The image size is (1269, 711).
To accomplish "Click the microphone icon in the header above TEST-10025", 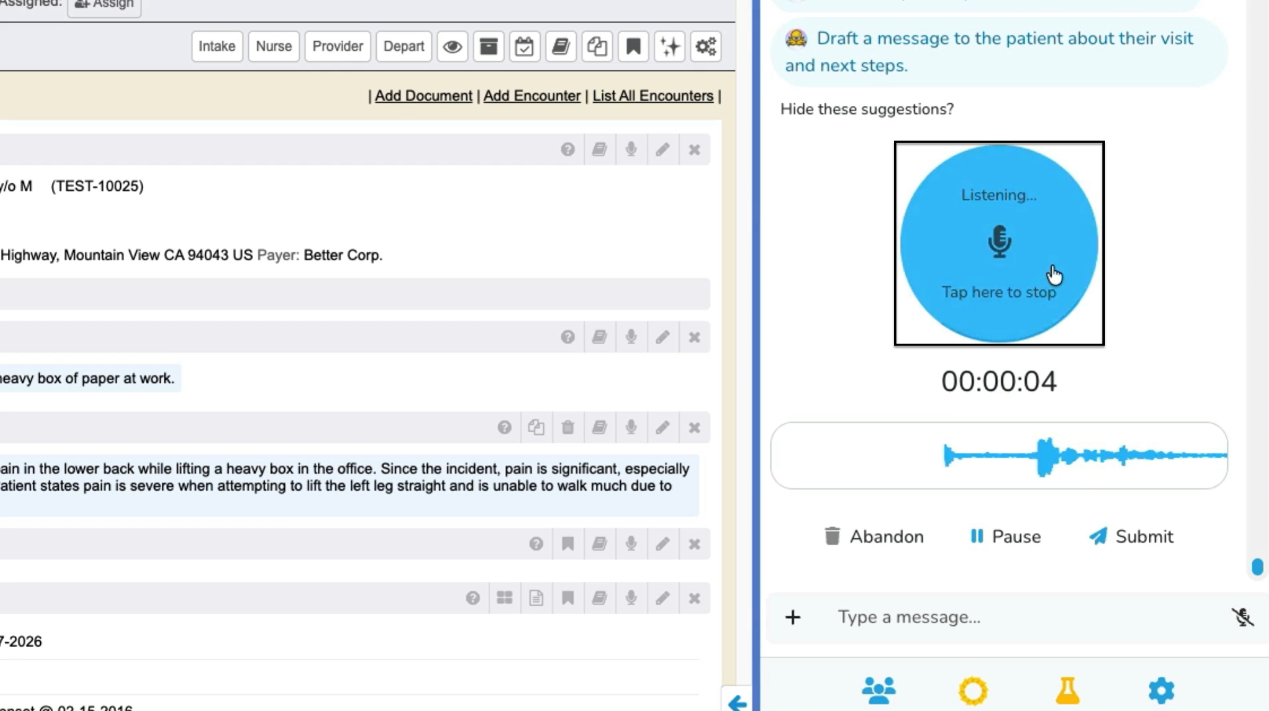I will coord(631,149).
